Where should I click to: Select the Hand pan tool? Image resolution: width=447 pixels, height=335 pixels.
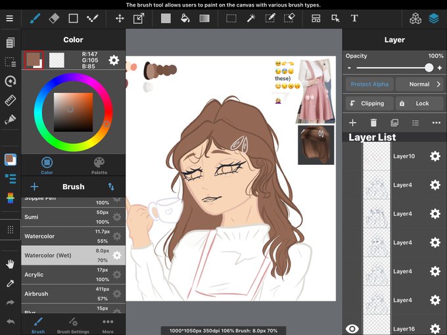(11, 264)
